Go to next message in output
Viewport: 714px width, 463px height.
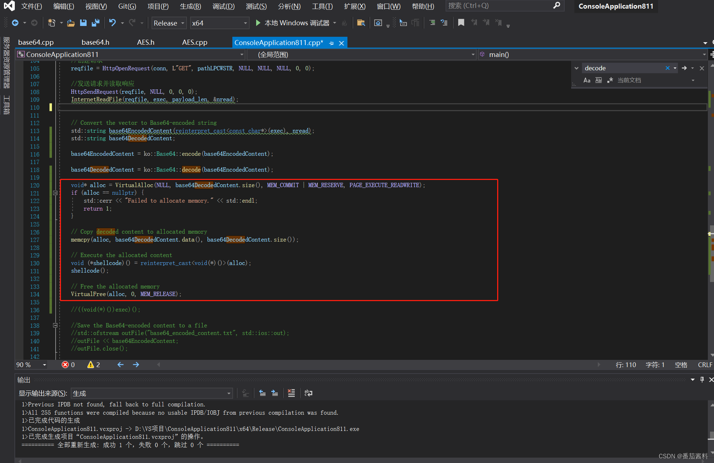tap(275, 393)
